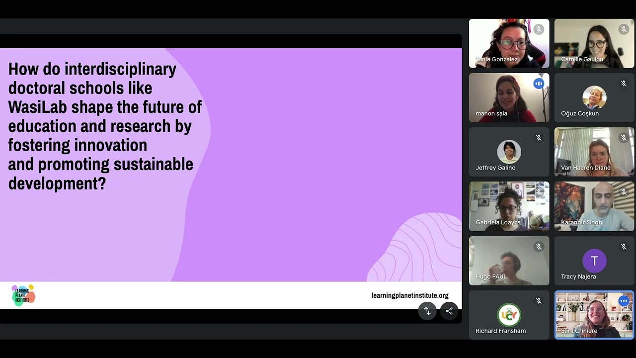Image resolution: width=636 pixels, height=358 pixels.
Task: Click the share icon button on slide
Action: pos(449,311)
